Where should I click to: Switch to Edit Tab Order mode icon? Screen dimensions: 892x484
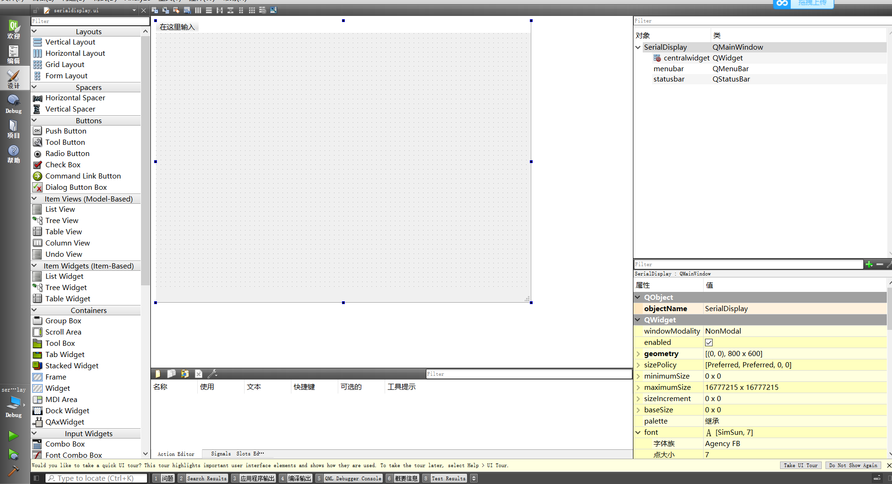[x=187, y=10]
